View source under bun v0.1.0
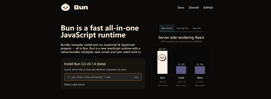Screen dimensions: 271x99 pos(162,85)
